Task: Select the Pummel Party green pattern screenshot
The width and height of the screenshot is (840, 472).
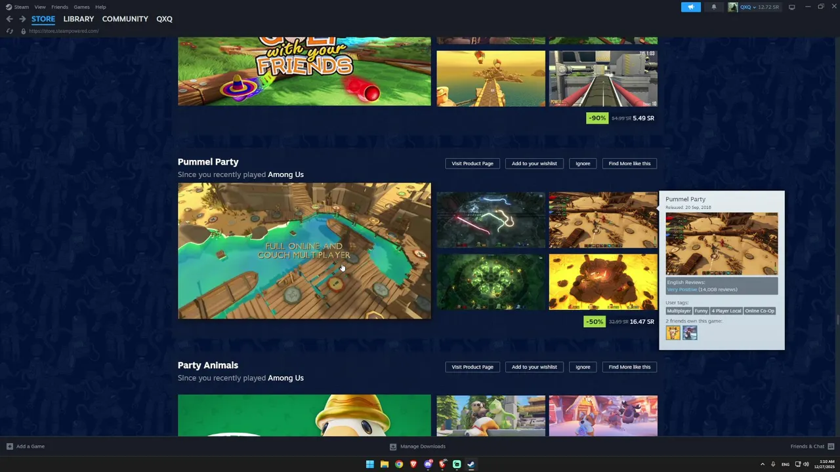Action: [x=491, y=282]
